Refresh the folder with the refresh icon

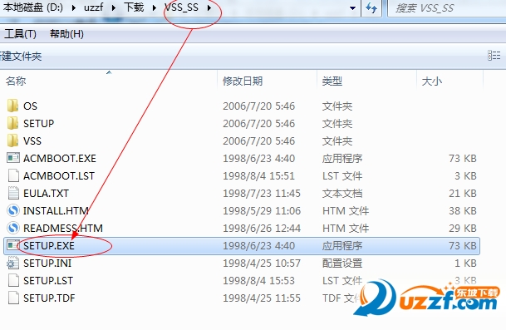(x=371, y=7)
